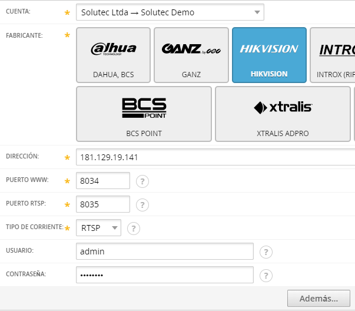
Task: Focus the Usuario field containing admin
Action: 165,251
